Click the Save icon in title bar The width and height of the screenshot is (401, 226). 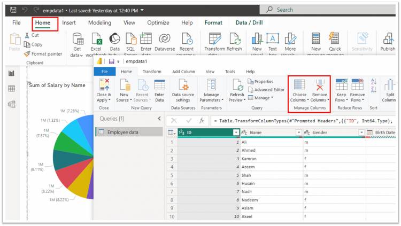point(13,10)
